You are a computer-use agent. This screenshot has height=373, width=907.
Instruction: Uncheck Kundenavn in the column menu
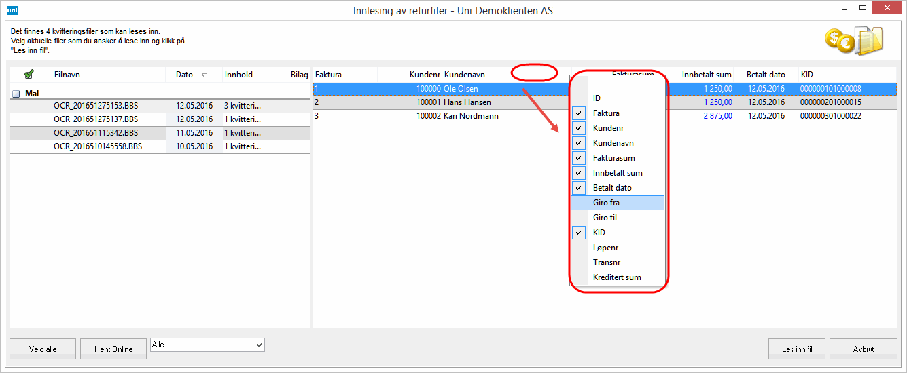tap(579, 143)
